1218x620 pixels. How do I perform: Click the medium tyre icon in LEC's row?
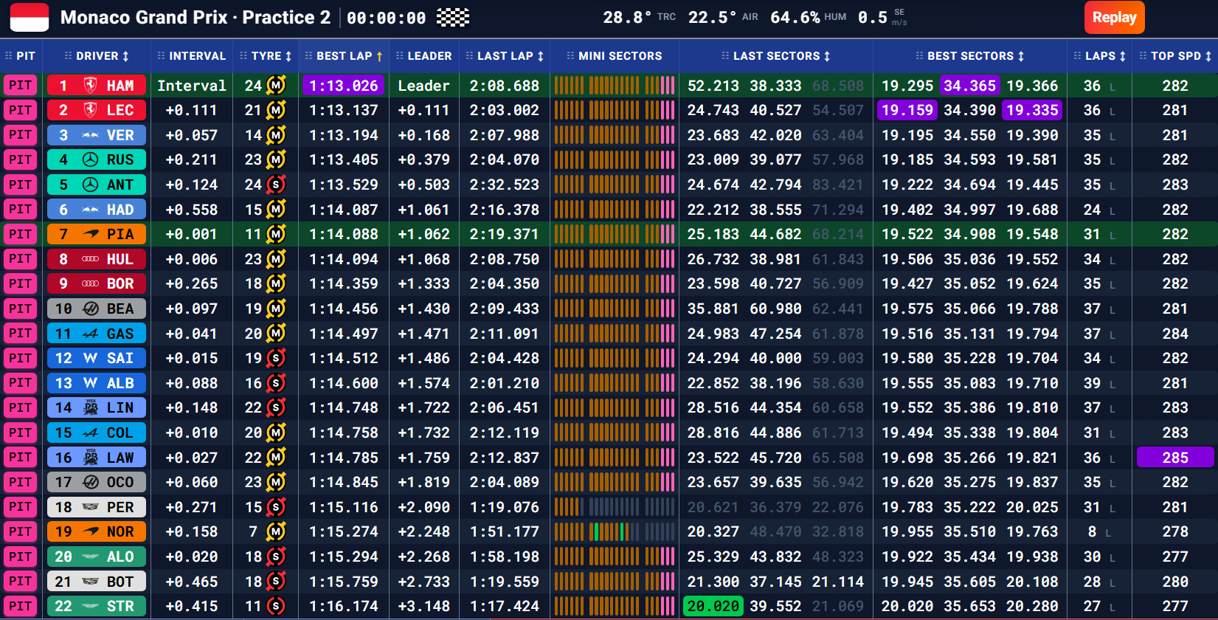point(276,111)
